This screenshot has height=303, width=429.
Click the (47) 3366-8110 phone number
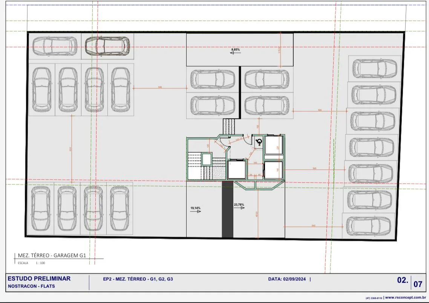374,298
